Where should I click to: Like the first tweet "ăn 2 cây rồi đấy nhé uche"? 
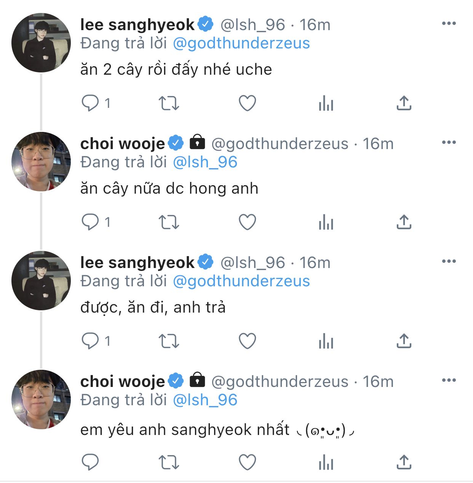coord(247,103)
